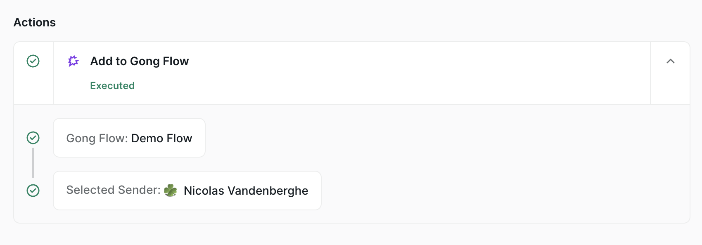The width and height of the screenshot is (702, 245).
Task: Click the connector line between the two steps
Action: [33, 165]
